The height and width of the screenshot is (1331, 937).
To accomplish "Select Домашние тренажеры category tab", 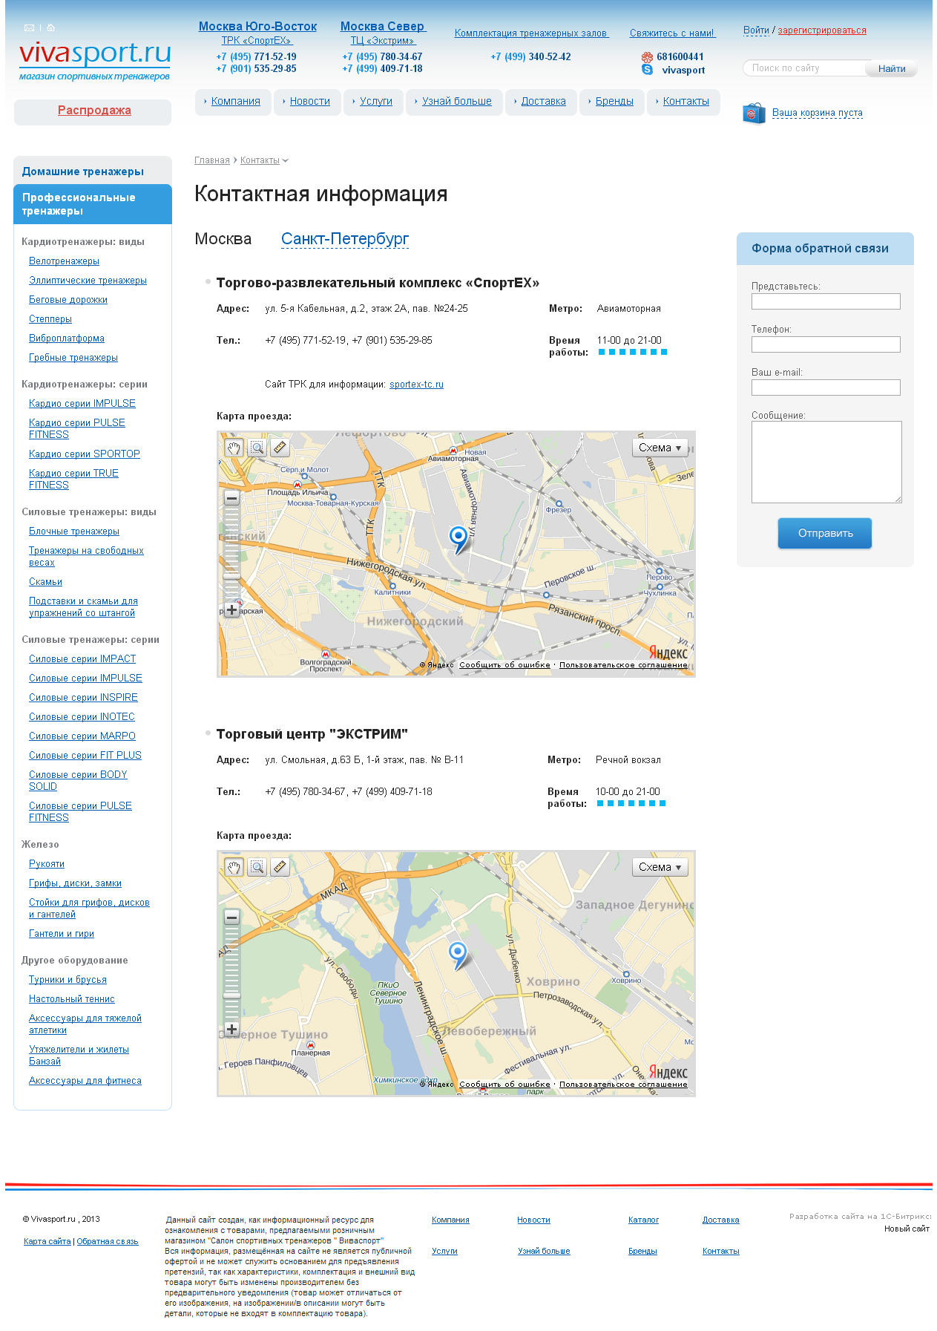I will [x=93, y=171].
